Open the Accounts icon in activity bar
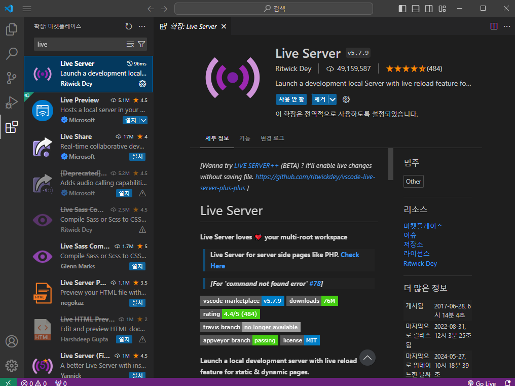Viewport: 515px width, 386px height. 12,341
